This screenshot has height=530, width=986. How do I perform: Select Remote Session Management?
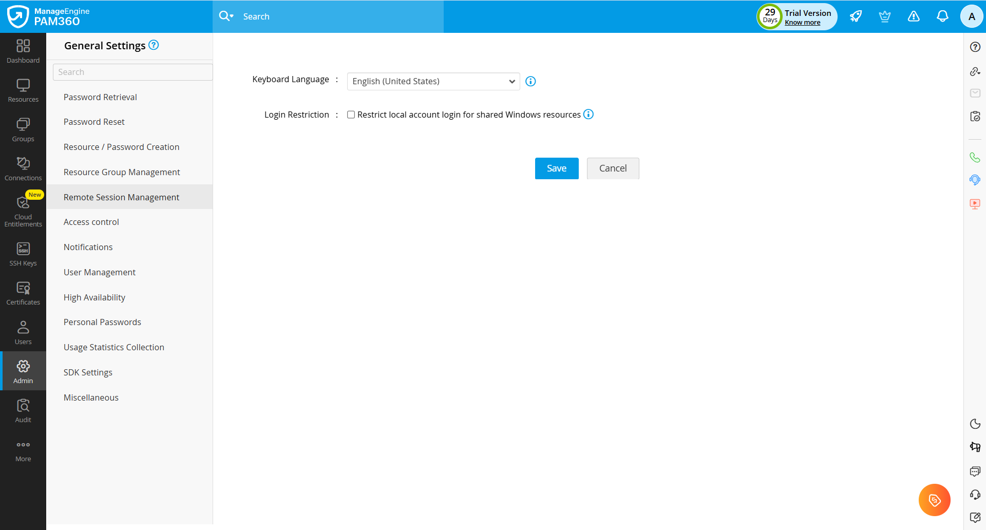point(129,197)
